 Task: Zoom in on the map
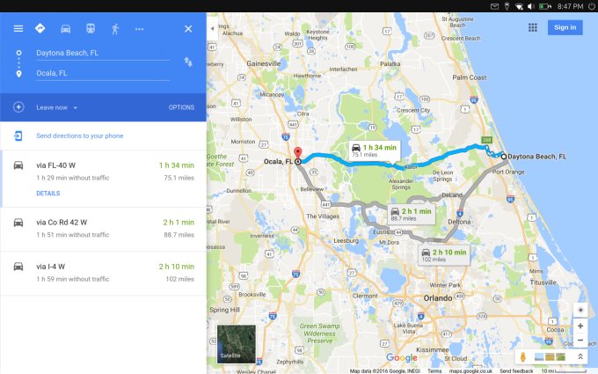tap(580, 326)
